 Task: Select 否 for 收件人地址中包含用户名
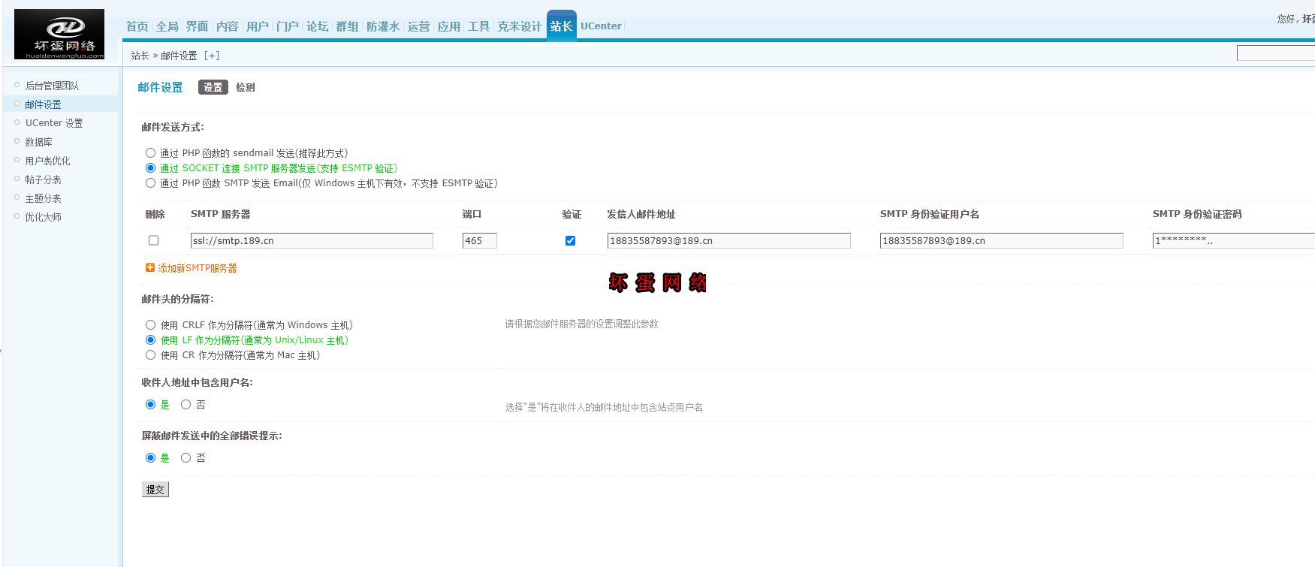(x=185, y=405)
